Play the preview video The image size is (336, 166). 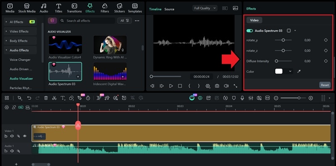(x=171, y=86)
